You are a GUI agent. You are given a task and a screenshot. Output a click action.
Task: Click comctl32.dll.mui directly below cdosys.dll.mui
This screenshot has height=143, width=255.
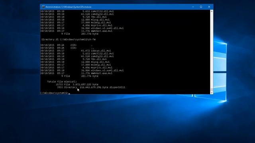click(x=77, y=54)
